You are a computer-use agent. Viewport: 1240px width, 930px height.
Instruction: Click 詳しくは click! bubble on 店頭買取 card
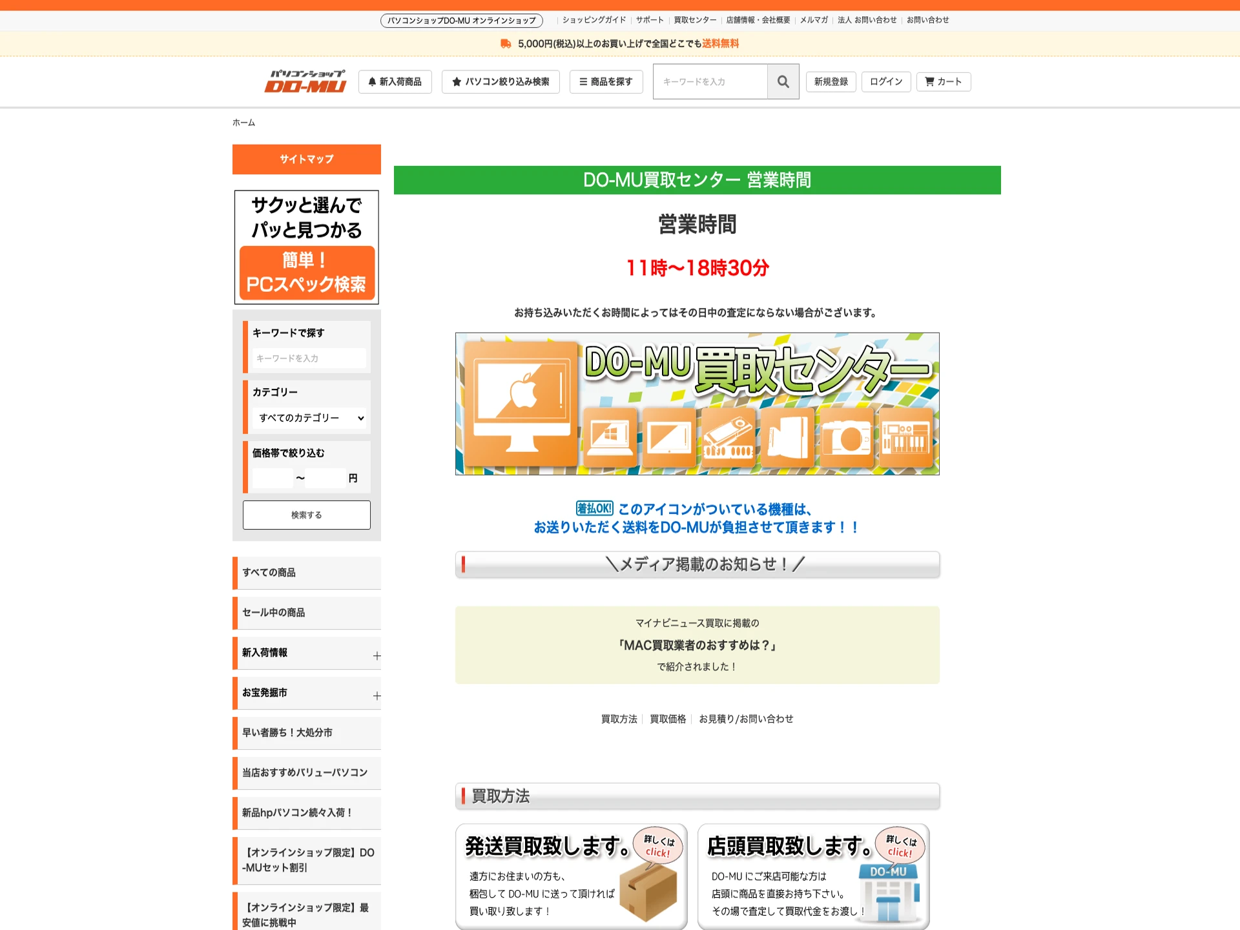(x=900, y=845)
